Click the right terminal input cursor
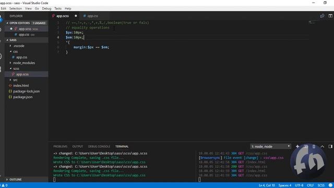The width and height of the screenshot is (334, 188). click(x=199, y=180)
